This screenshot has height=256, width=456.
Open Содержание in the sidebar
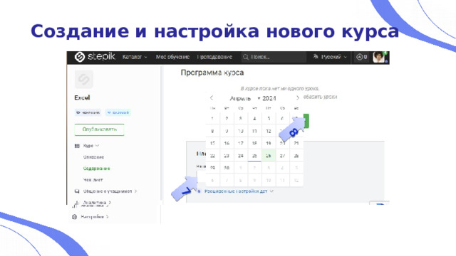pos(97,169)
